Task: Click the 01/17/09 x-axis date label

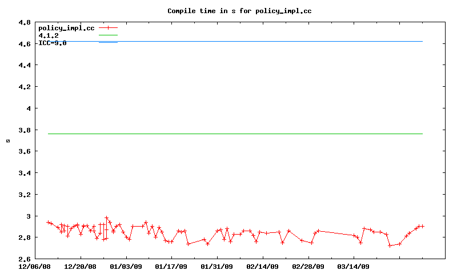Action: tap(172, 266)
